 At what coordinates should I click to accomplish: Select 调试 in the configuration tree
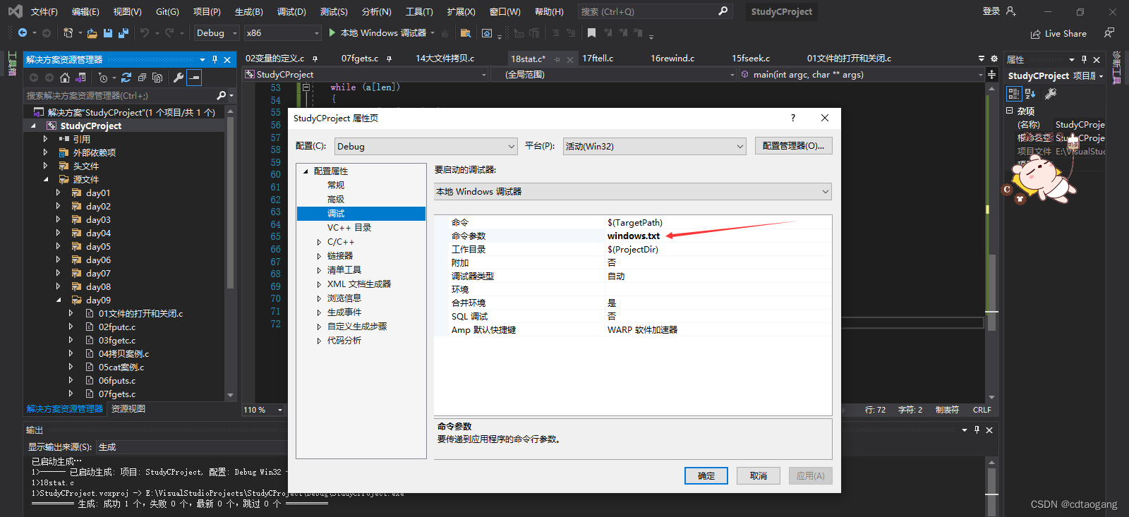coord(361,214)
